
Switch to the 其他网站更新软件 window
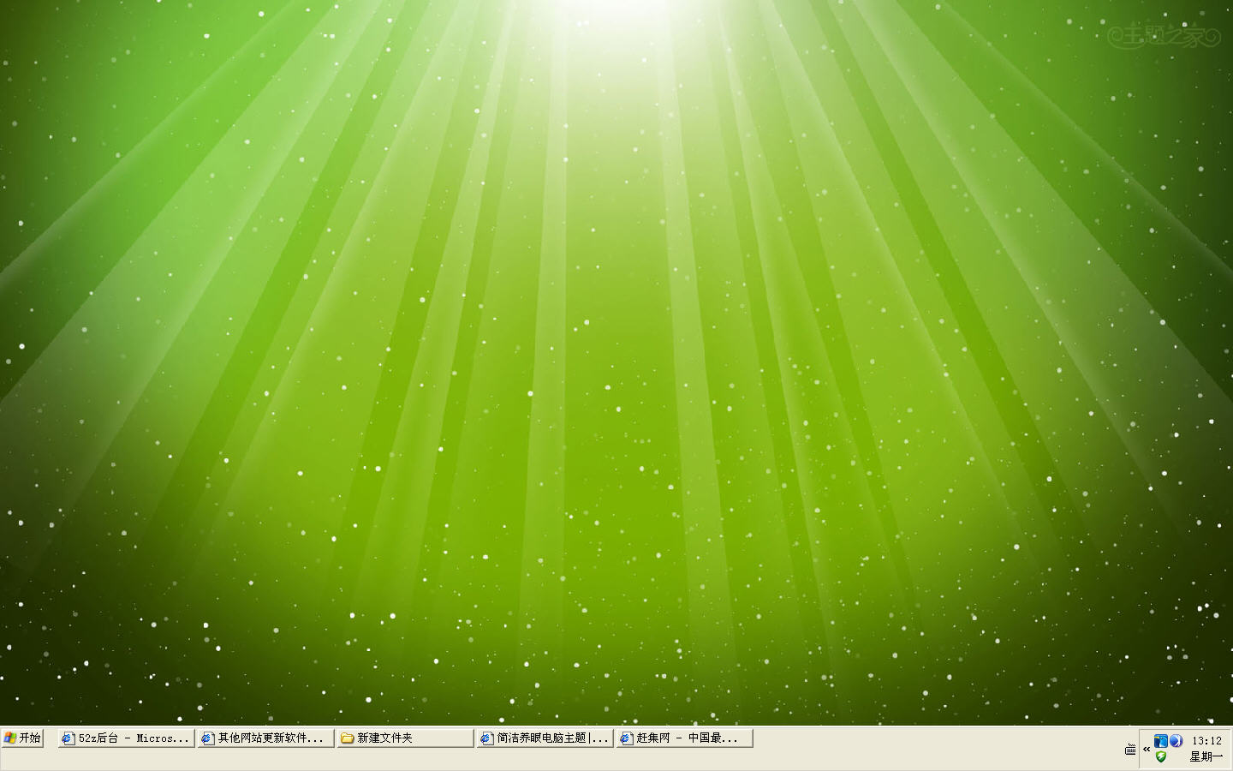(265, 738)
